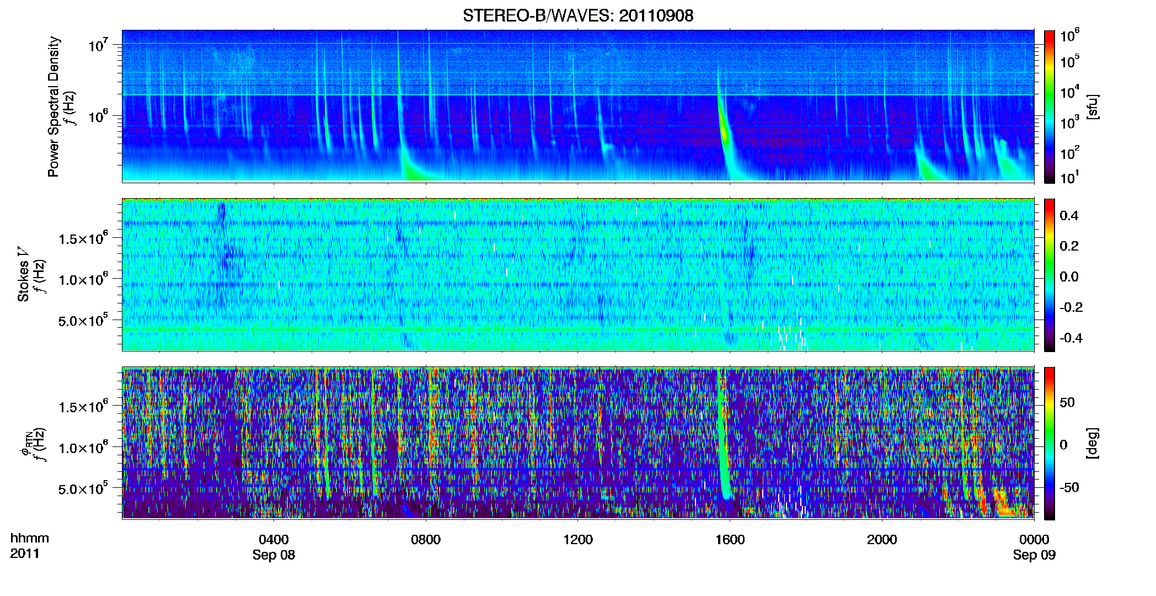Click the 2000 time tick label
The width and height of the screenshot is (1156, 596).
pos(882,539)
